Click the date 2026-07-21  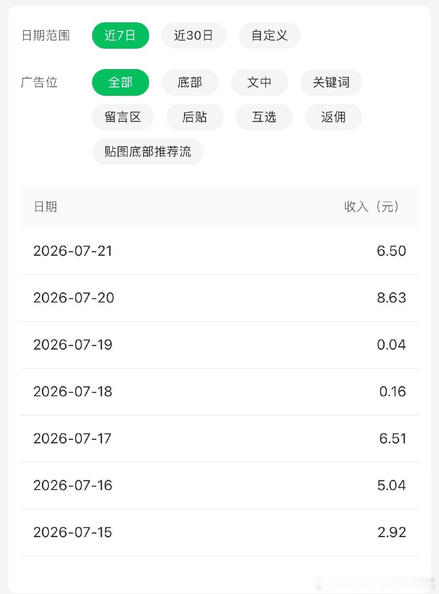tap(73, 251)
